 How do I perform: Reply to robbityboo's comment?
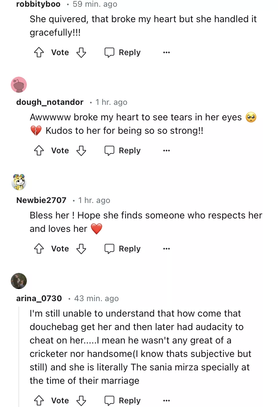tap(123, 52)
